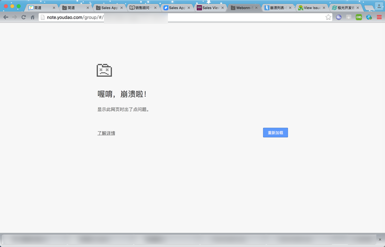Focus the note.youdao.com address bar
This screenshot has height=247, width=385.
185,17
